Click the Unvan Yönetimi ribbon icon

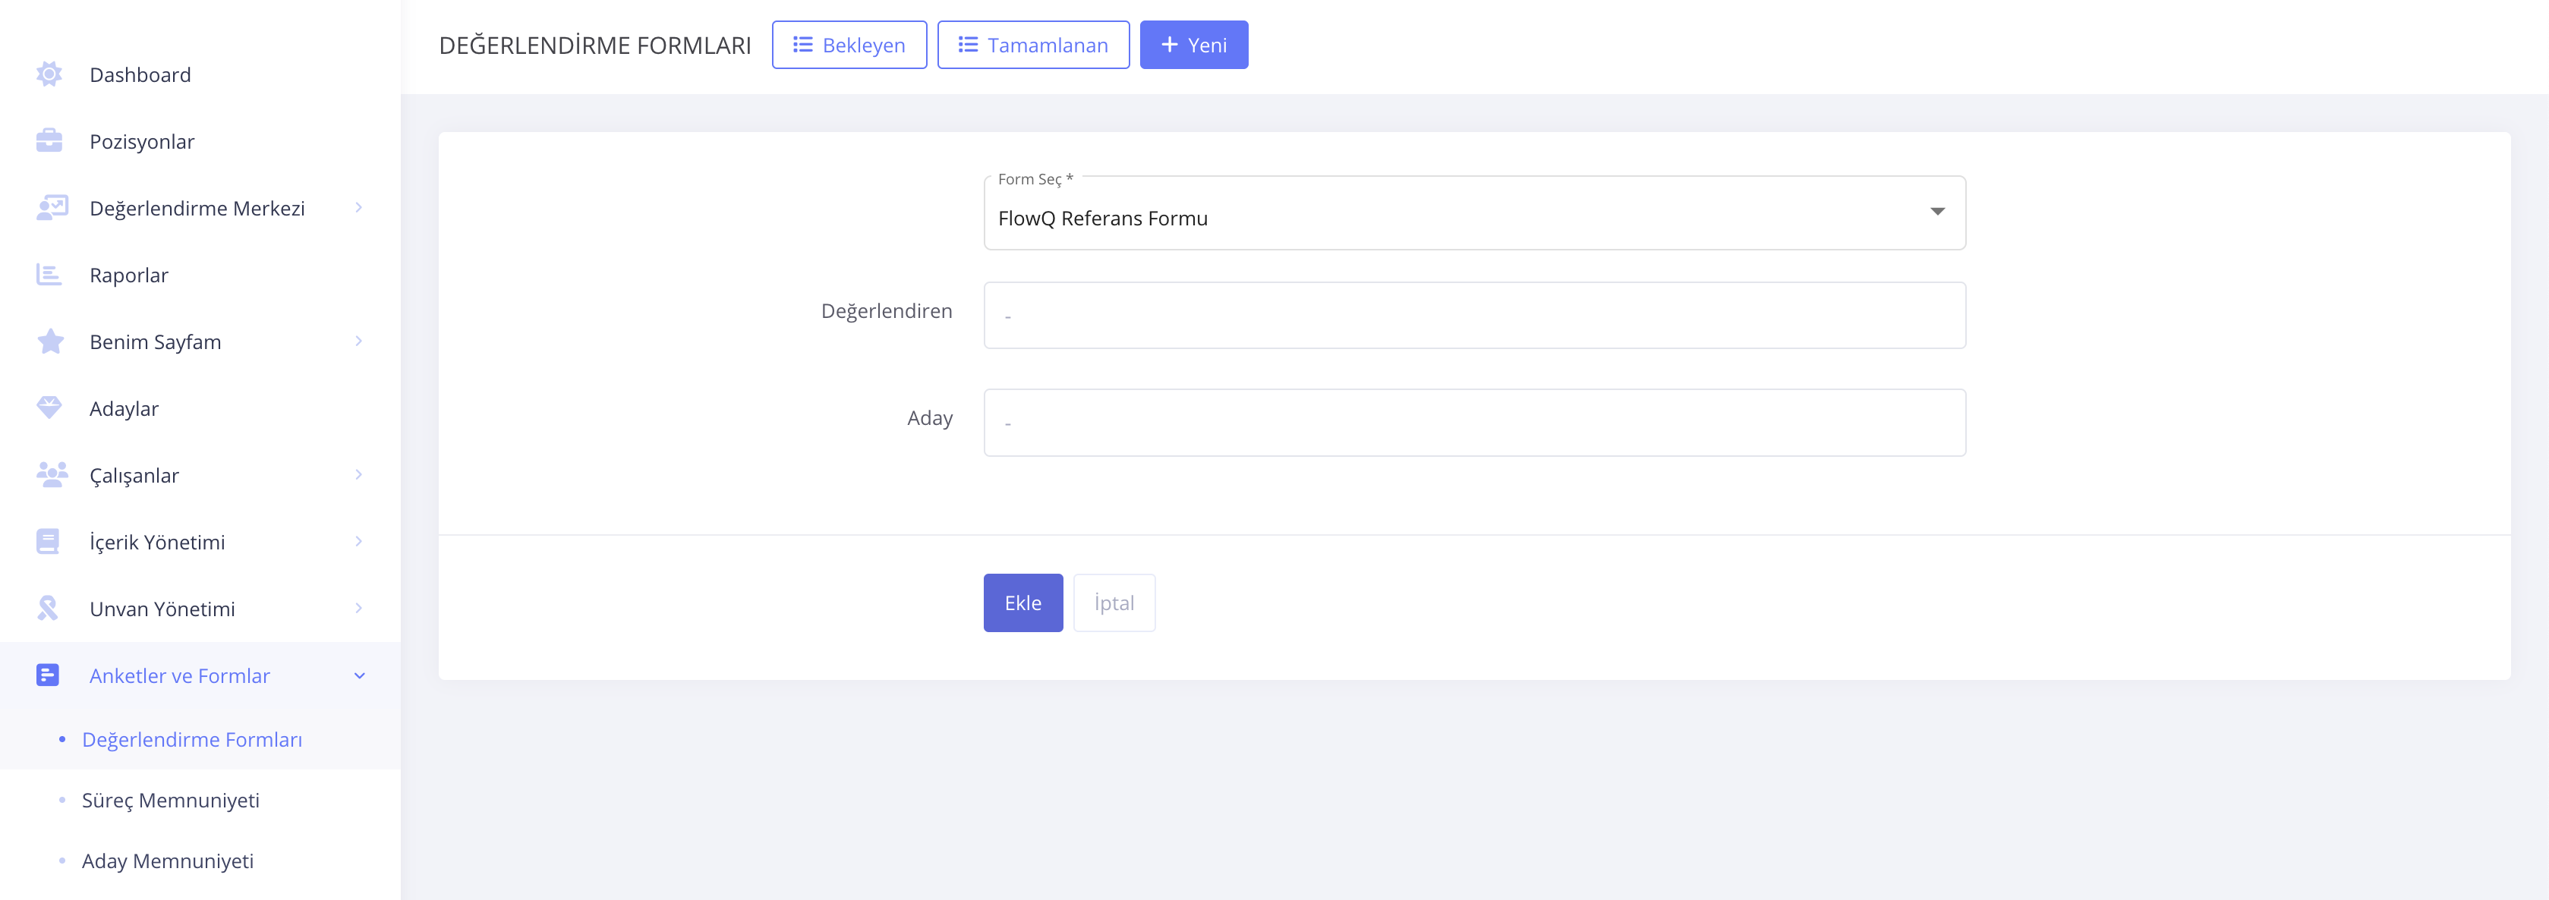[x=48, y=609]
